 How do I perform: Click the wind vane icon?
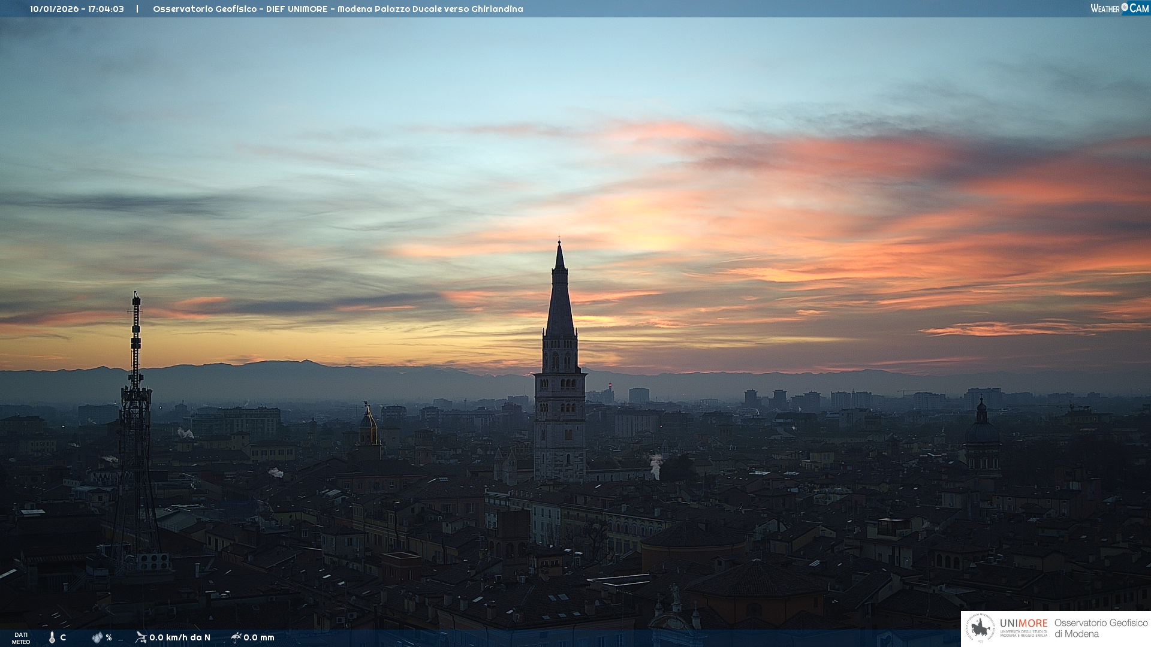coord(141,637)
